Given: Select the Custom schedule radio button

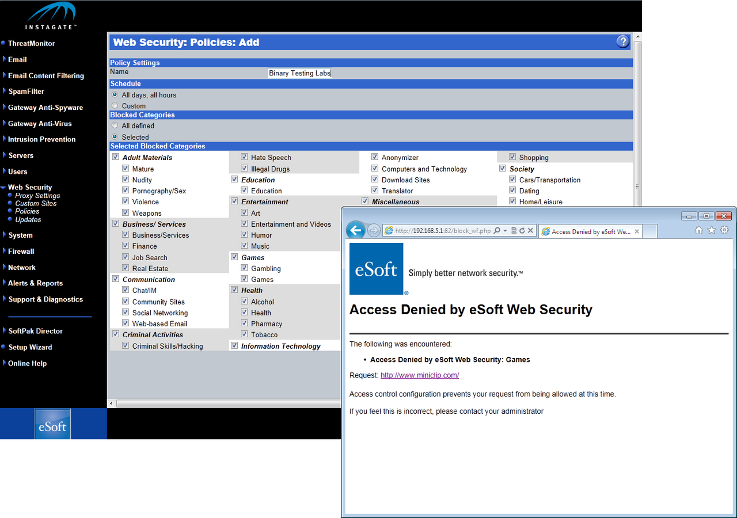Looking at the screenshot, I should [x=115, y=106].
